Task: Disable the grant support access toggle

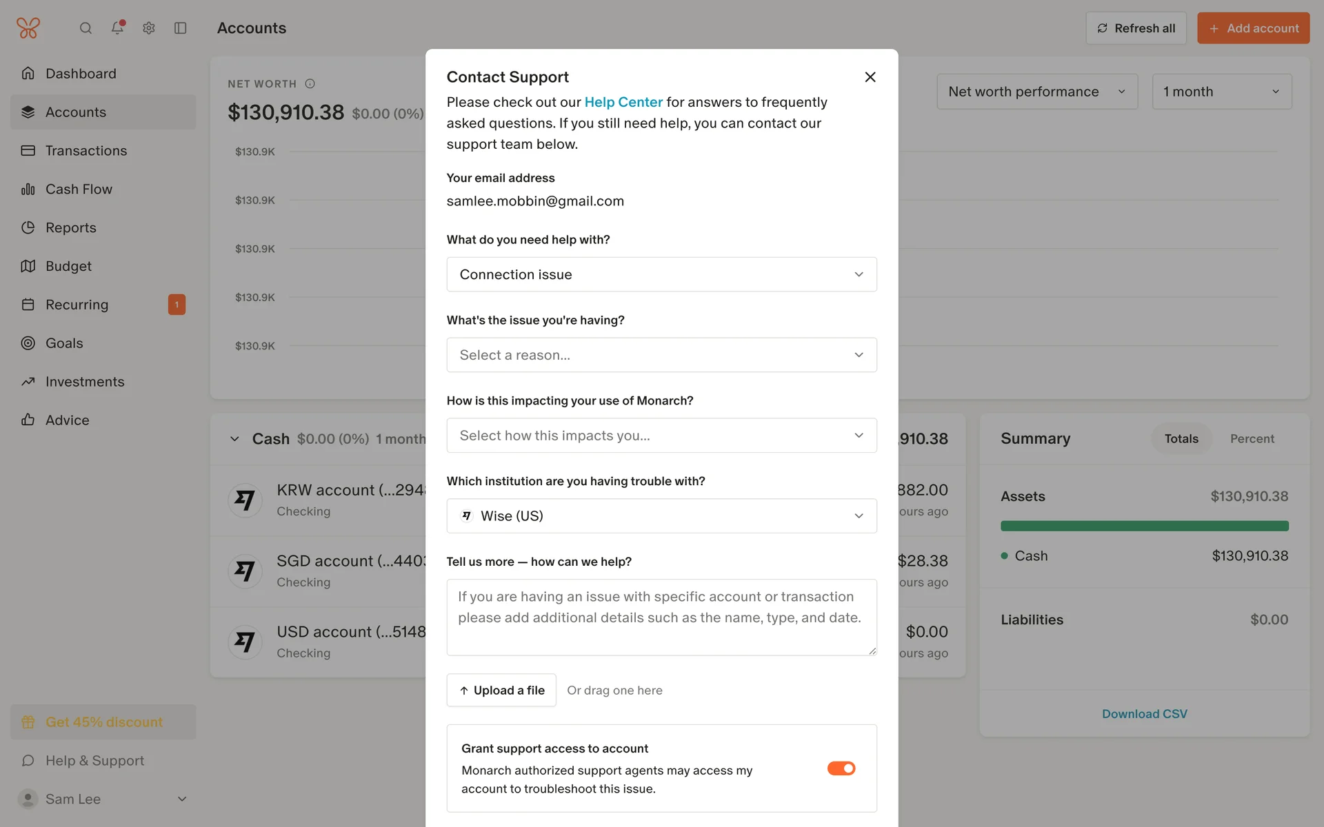Action: [841, 768]
